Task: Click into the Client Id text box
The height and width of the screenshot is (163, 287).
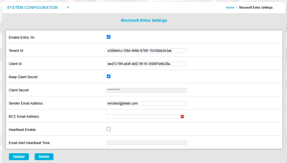Action: (147, 64)
